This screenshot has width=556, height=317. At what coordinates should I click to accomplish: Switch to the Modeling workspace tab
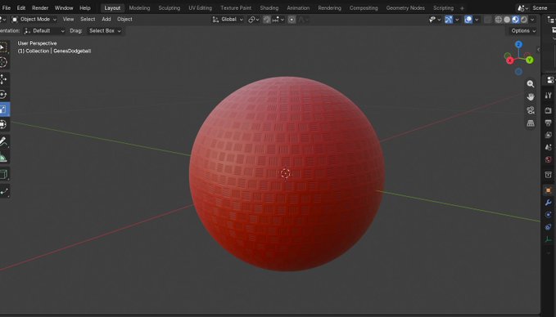[x=139, y=8]
